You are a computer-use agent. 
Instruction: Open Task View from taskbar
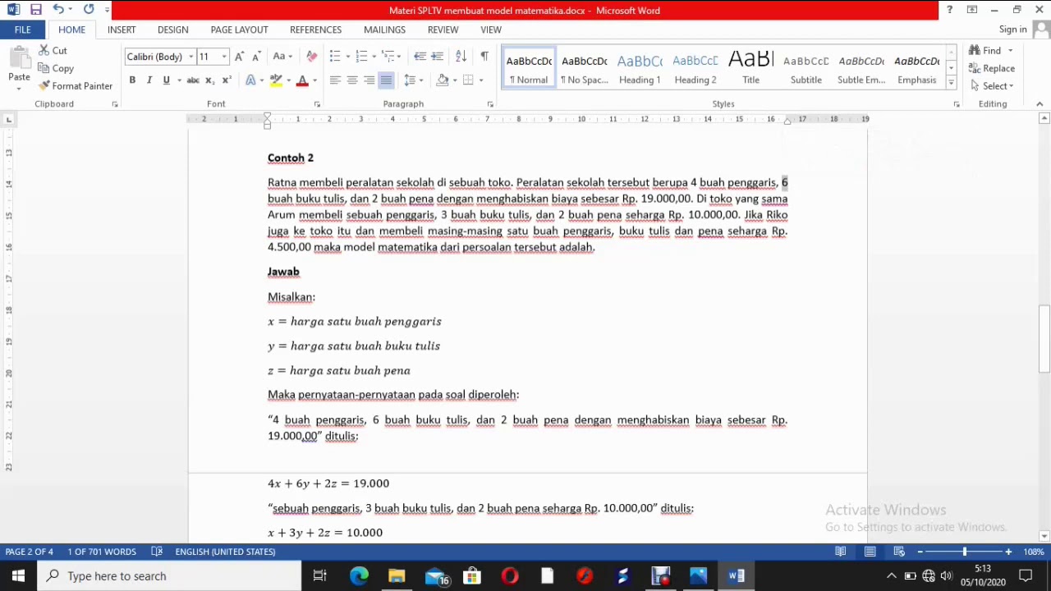[320, 576]
